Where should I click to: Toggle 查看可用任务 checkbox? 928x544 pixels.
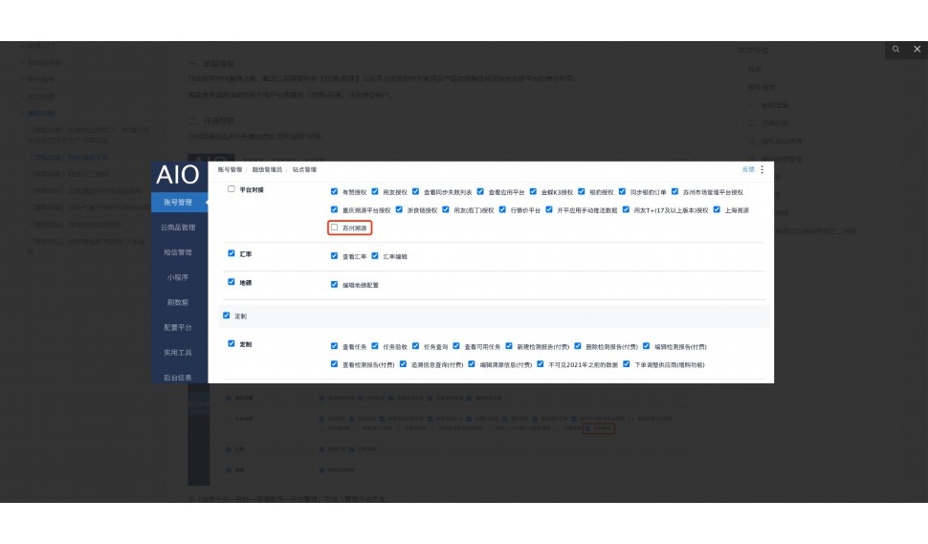[456, 346]
